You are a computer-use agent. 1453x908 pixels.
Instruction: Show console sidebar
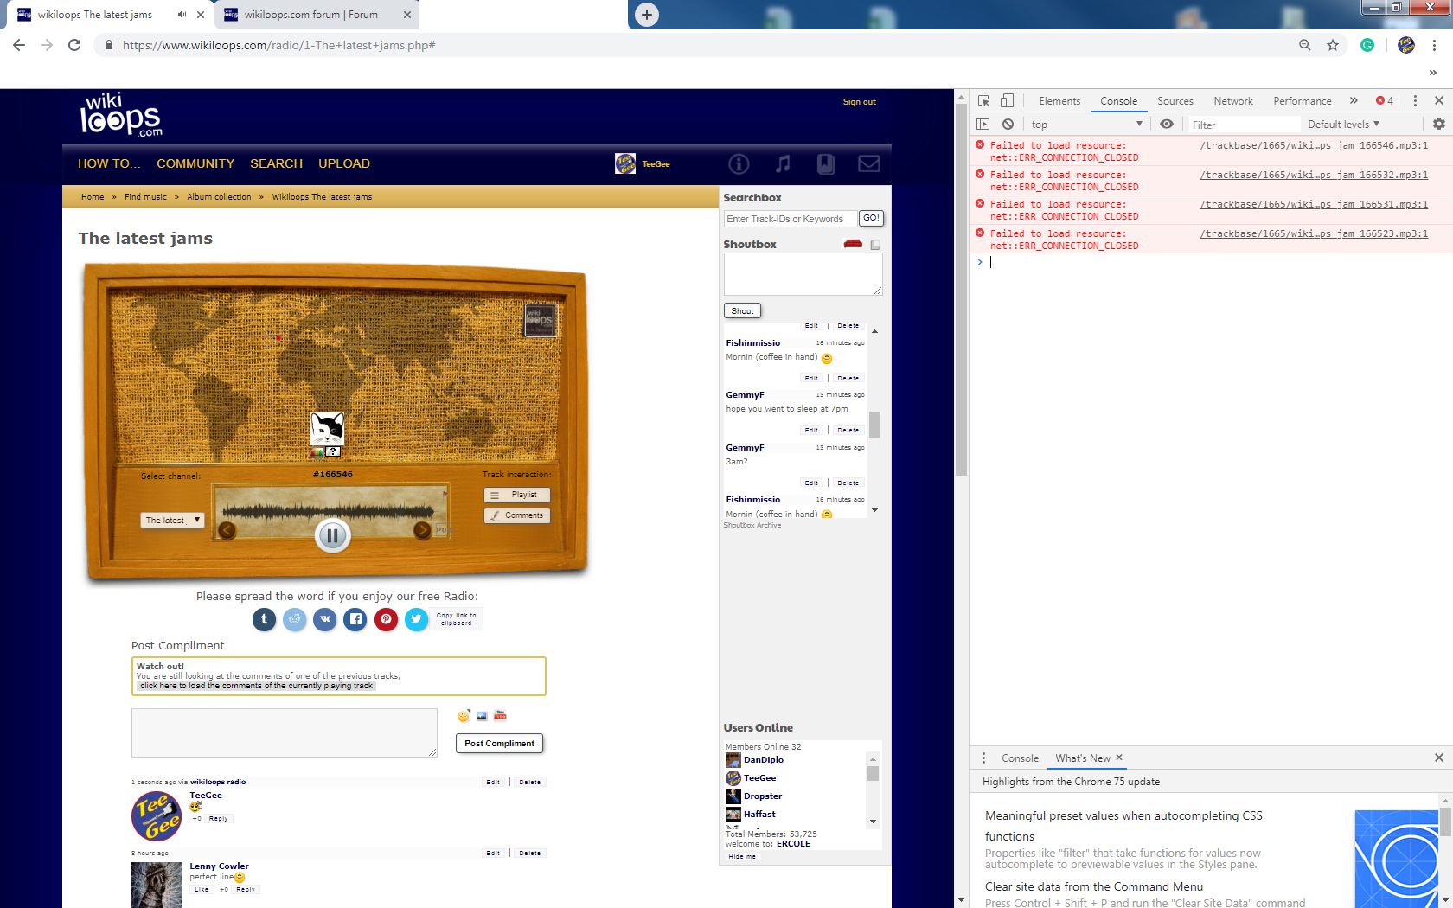pyautogui.click(x=983, y=125)
